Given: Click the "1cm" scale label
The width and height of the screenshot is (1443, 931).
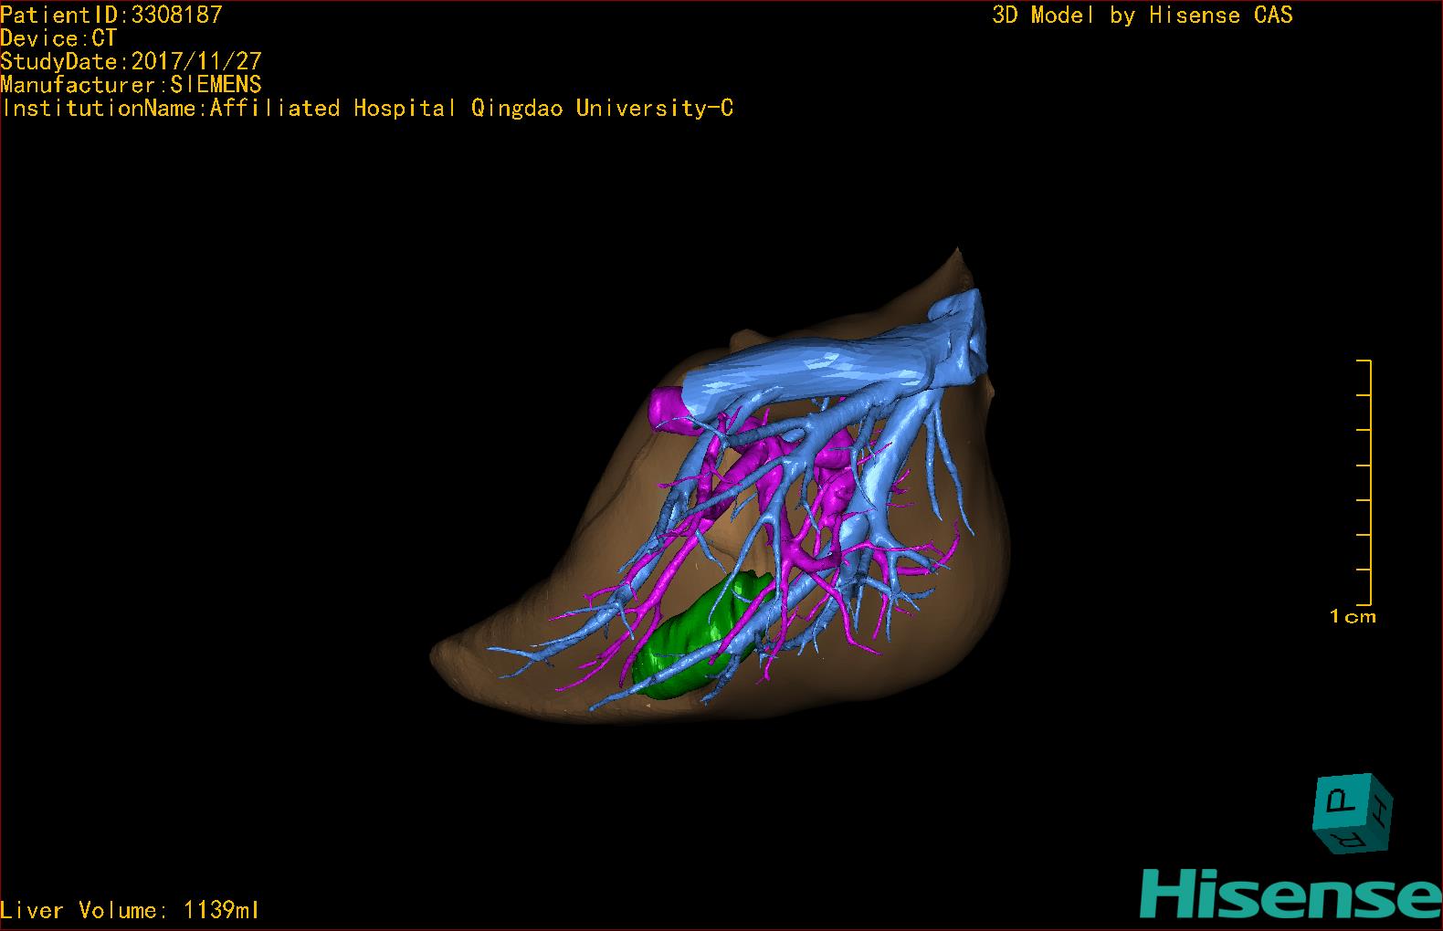Looking at the screenshot, I should pos(1353,617).
